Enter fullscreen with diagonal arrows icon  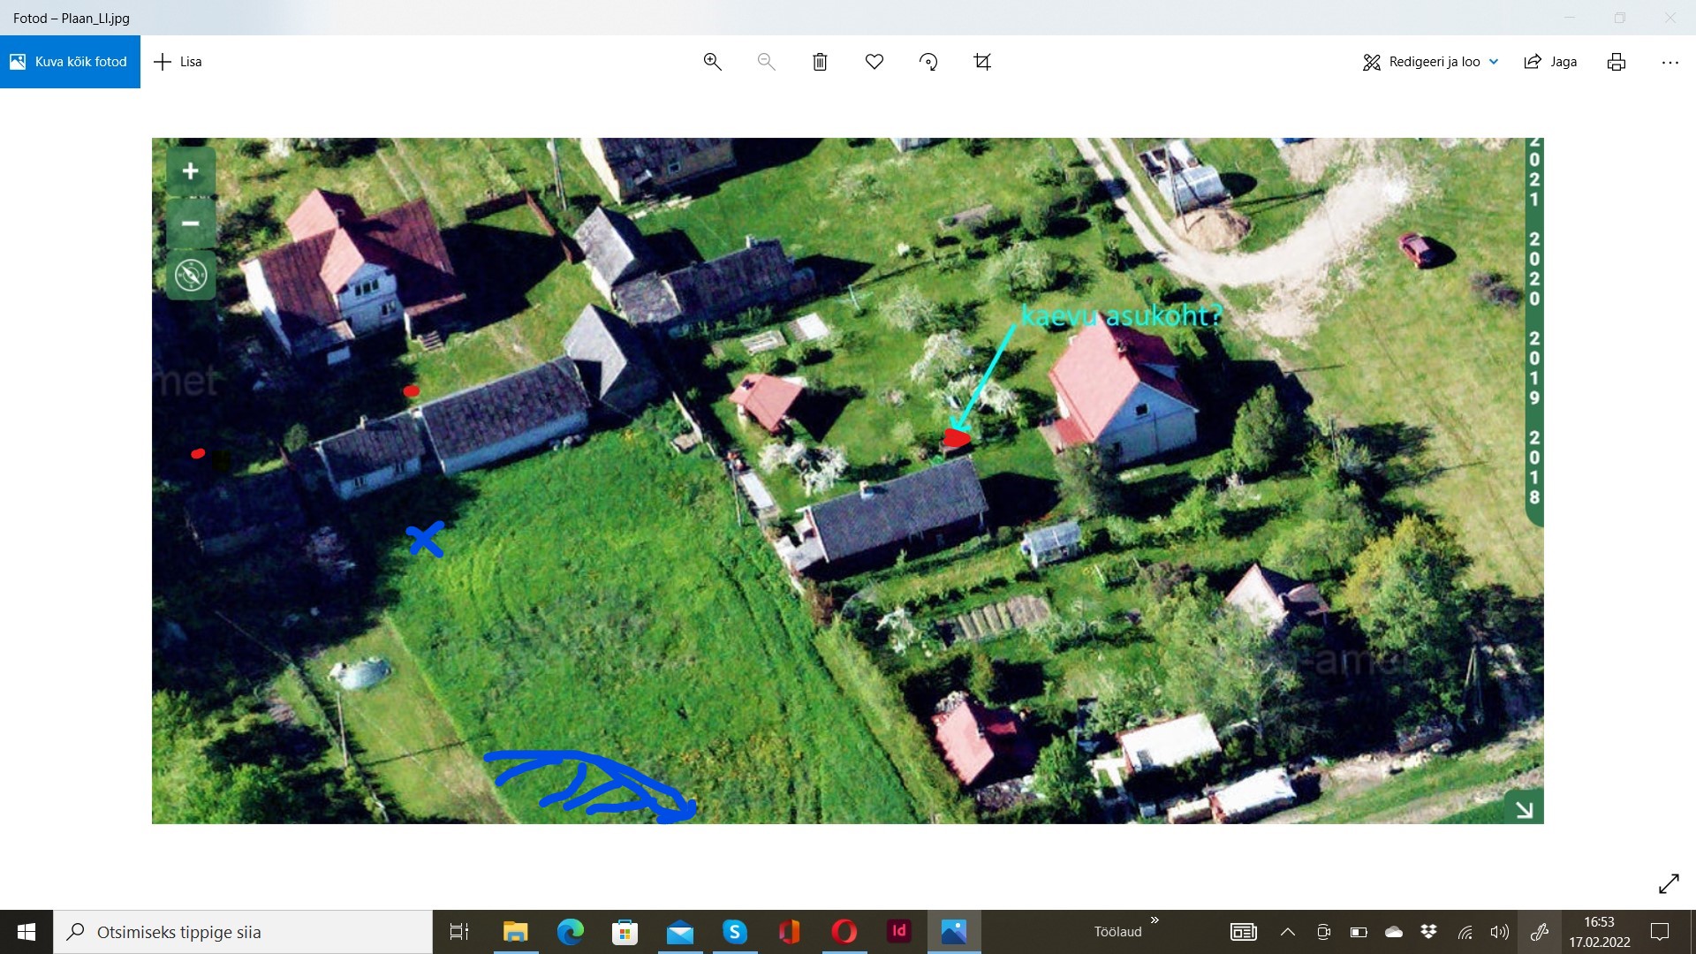pyautogui.click(x=1669, y=884)
